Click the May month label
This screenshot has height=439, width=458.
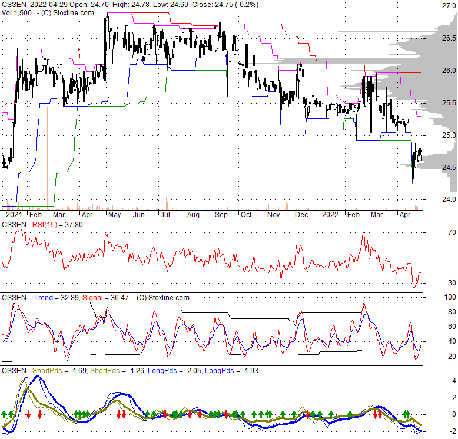coord(114,215)
